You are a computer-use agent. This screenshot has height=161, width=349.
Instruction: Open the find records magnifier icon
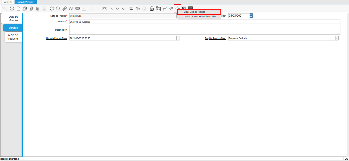[x=58, y=9]
